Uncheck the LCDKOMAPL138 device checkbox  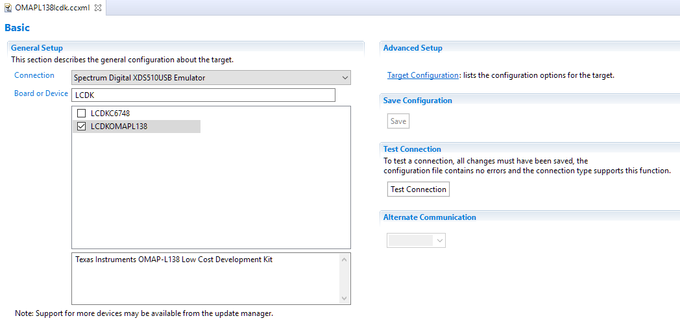point(82,127)
